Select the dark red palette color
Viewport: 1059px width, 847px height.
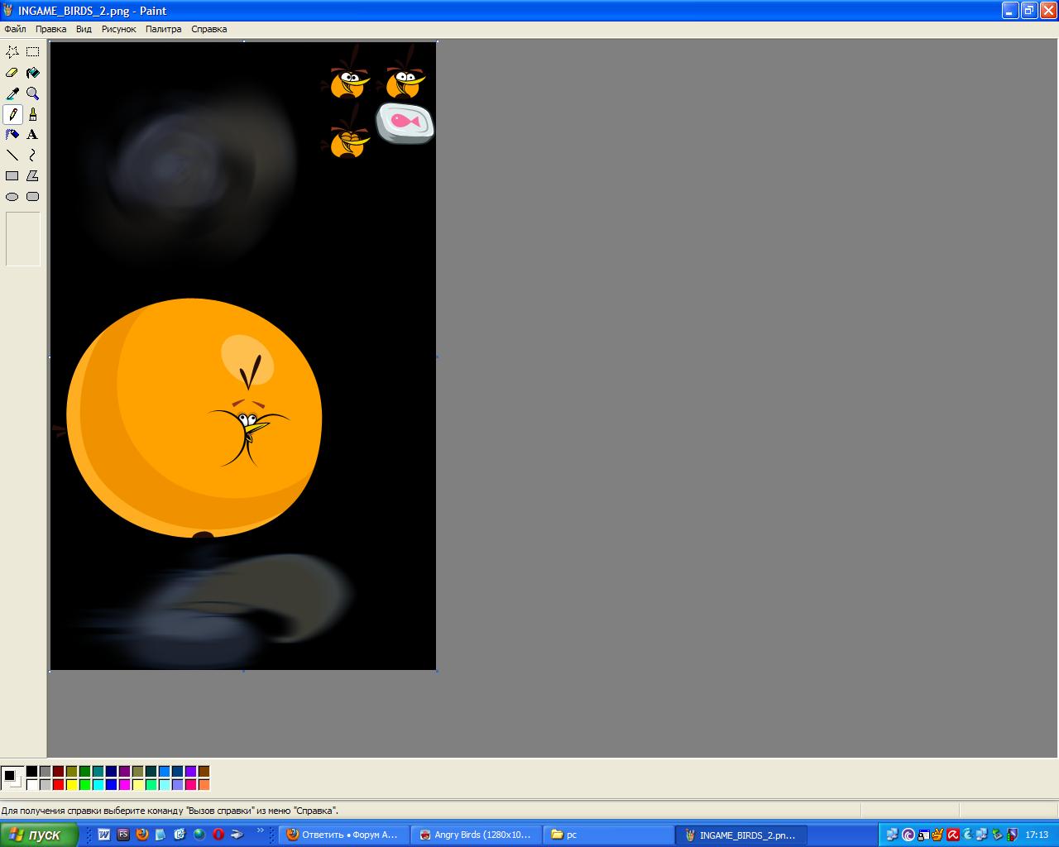58,772
